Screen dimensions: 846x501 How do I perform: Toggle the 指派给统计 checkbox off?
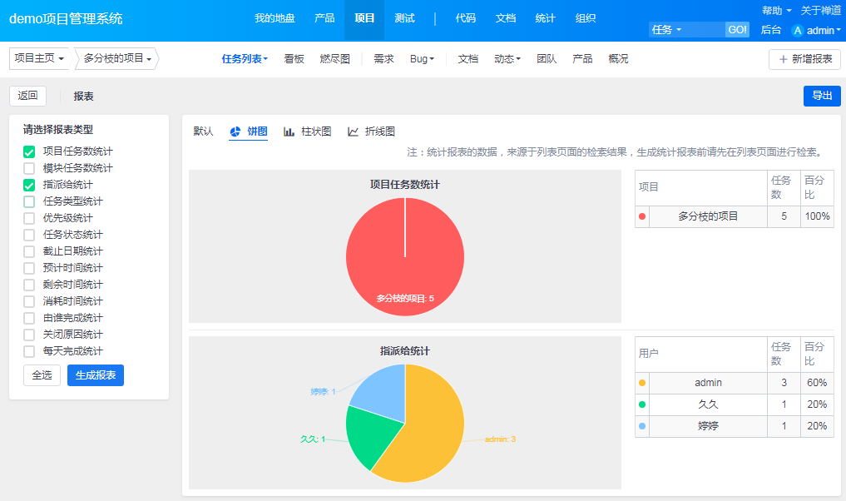(x=29, y=185)
